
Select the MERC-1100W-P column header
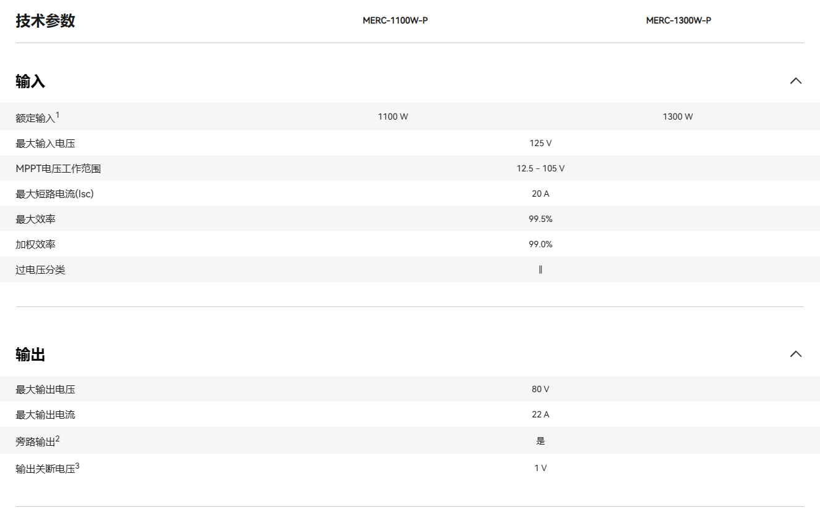[x=395, y=20]
